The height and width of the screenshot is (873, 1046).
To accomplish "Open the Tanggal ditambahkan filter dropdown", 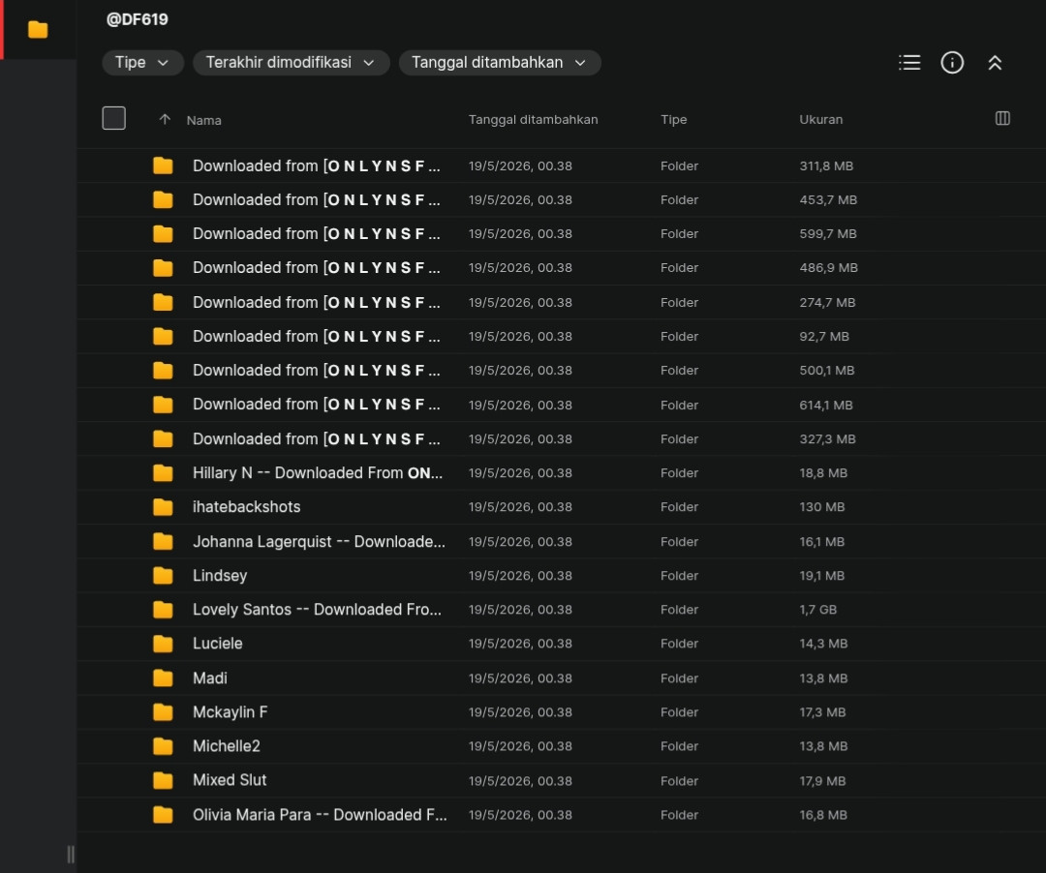I will [x=500, y=63].
